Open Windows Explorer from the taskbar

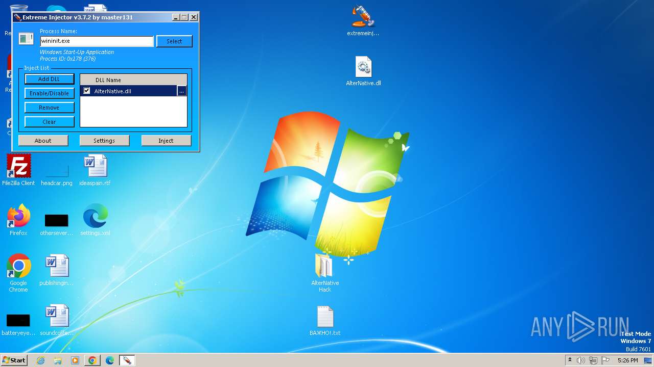click(x=58, y=360)
